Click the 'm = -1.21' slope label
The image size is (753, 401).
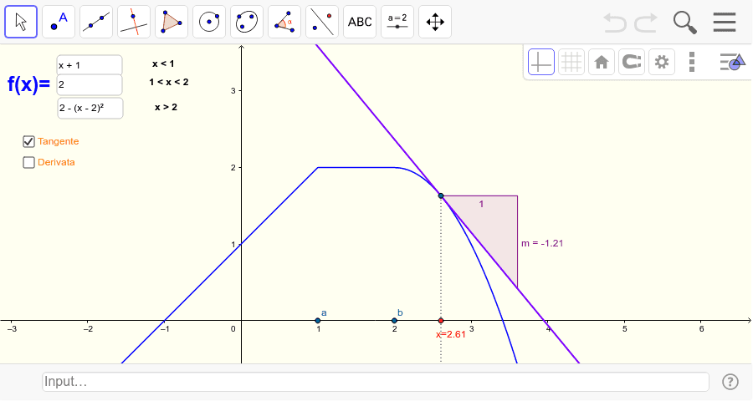(542, 244)
